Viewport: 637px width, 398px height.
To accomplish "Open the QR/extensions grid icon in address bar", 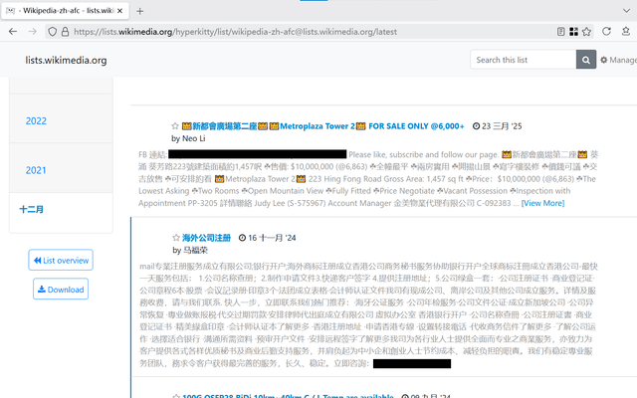I will [573, 32].
